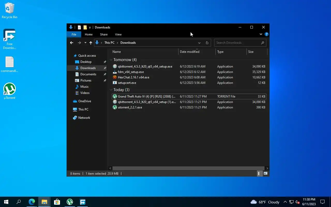Viewport: 331px width, 207px height.
Task: Select OneDrive in the navigation pane
Action: [85, 101]
